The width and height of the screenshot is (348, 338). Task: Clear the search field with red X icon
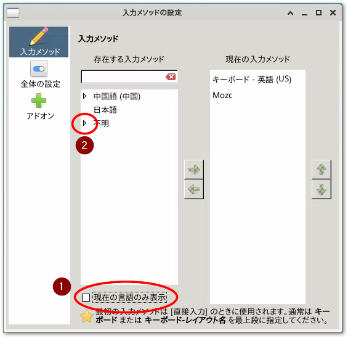171,77
